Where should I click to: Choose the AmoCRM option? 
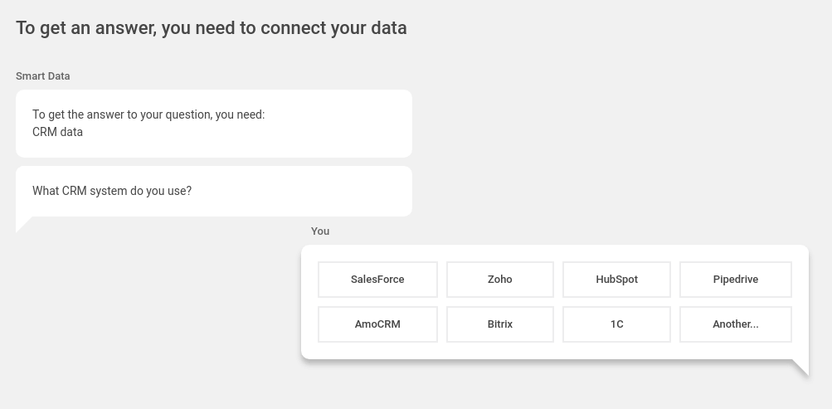[x=377, y=324]
